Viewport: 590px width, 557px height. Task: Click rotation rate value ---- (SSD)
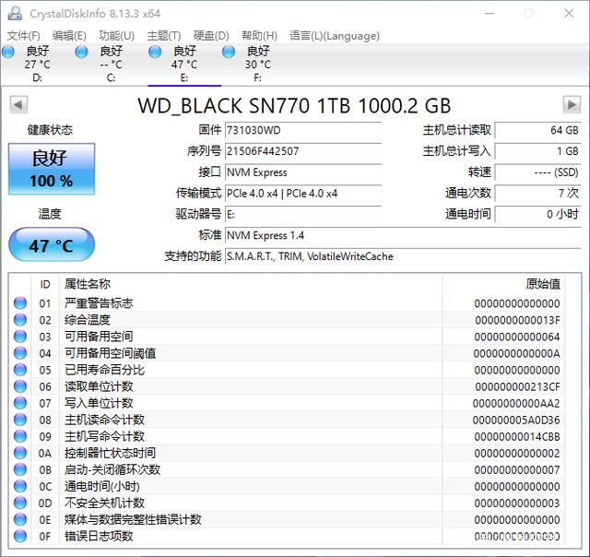538,172
